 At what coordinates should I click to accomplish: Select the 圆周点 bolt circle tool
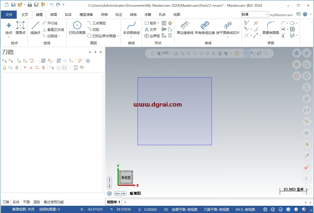tap(20, 28)
